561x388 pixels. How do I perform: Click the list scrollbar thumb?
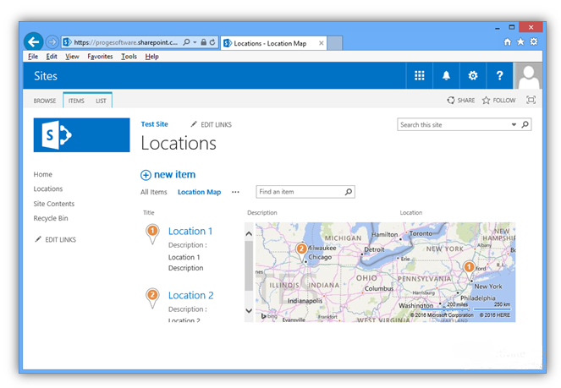(249, 265)
